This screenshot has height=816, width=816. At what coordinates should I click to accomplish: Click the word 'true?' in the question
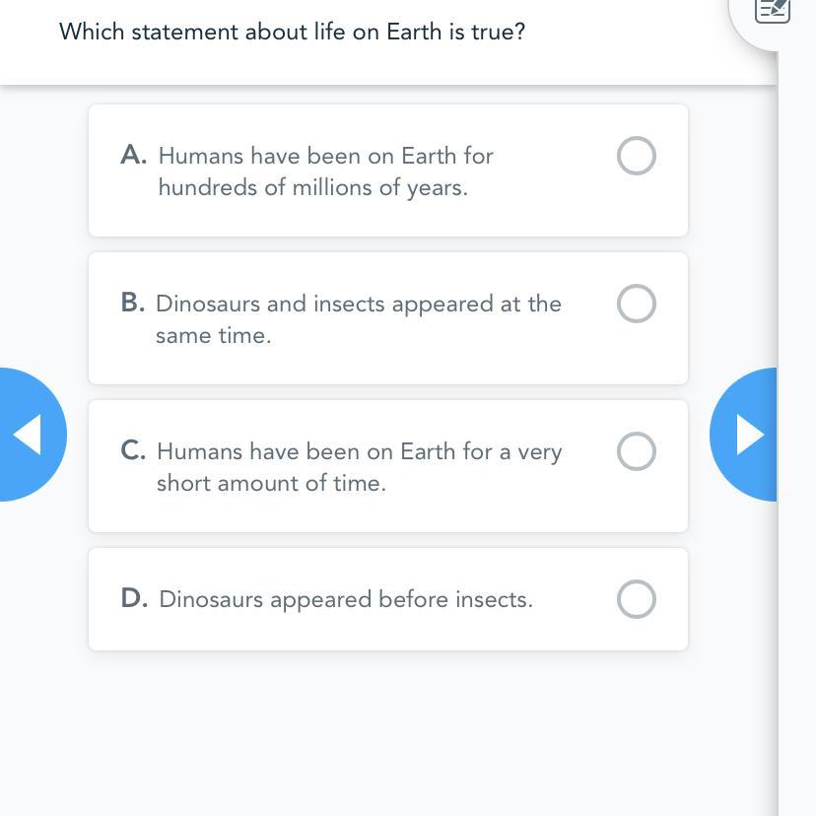pyautogui.click(x=498, y=32)
